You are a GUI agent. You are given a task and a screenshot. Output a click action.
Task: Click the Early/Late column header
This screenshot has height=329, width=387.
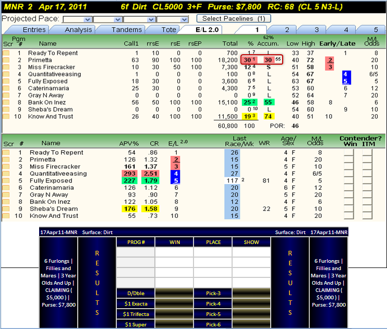[x=337, y=44]
